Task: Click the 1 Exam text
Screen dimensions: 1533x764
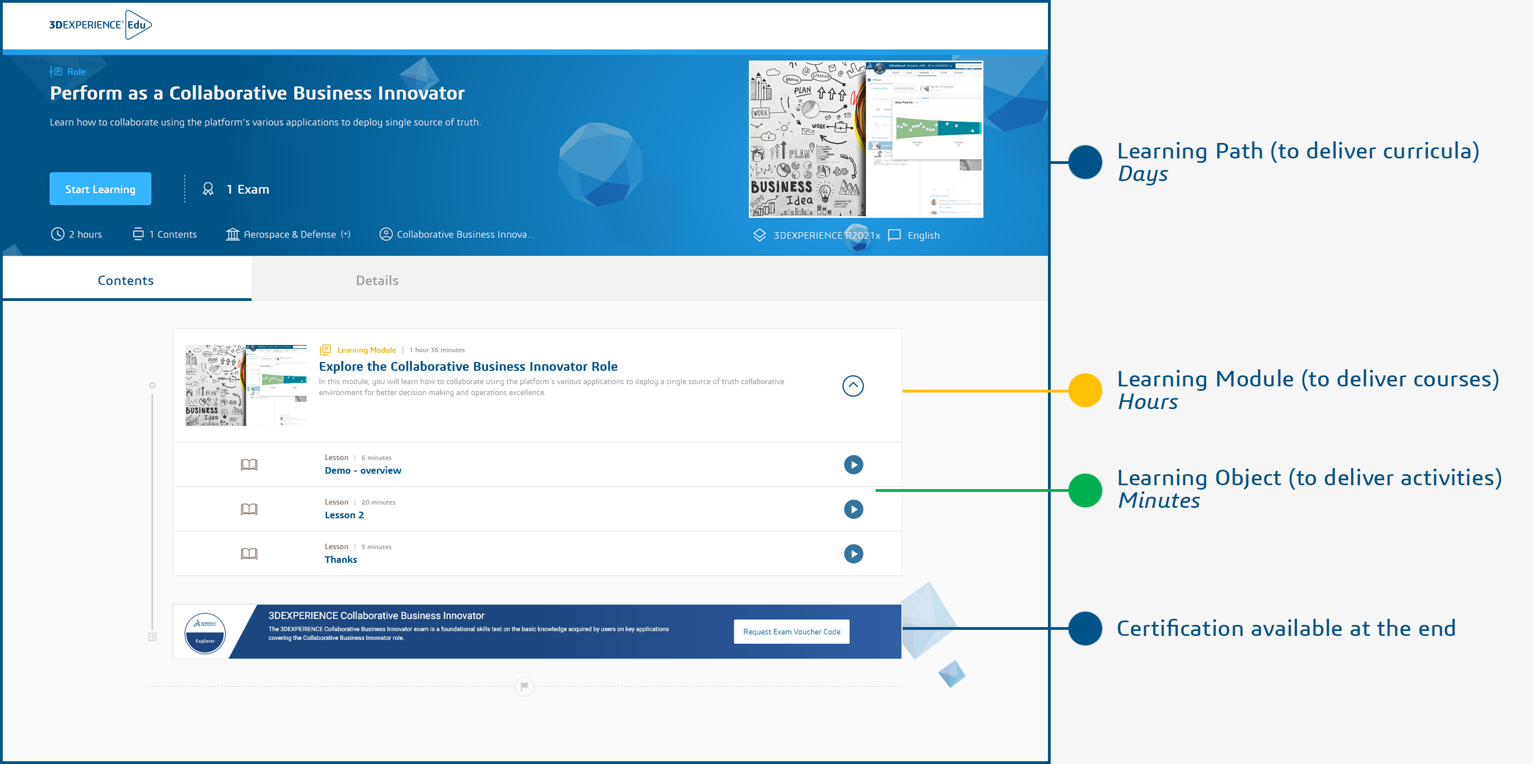Action: click(247, 189)
